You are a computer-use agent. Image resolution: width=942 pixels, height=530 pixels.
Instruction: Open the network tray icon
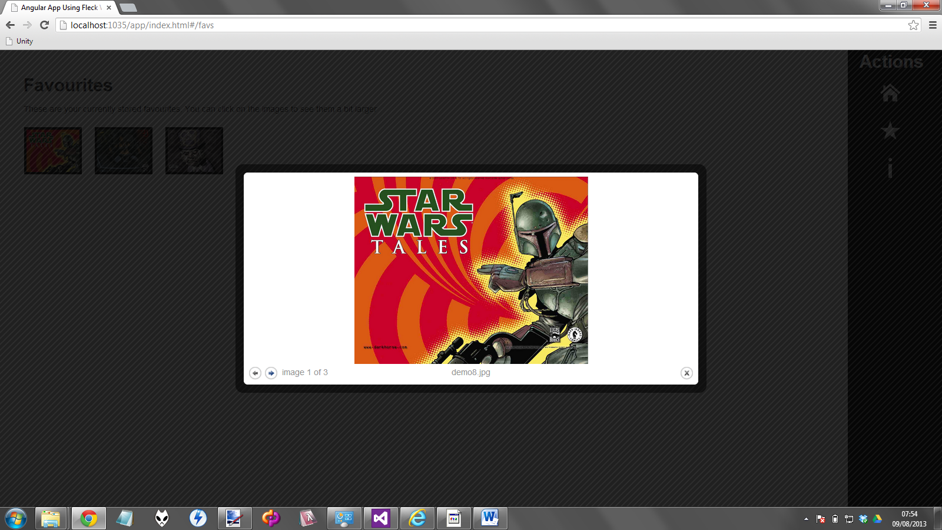point(849,519)
